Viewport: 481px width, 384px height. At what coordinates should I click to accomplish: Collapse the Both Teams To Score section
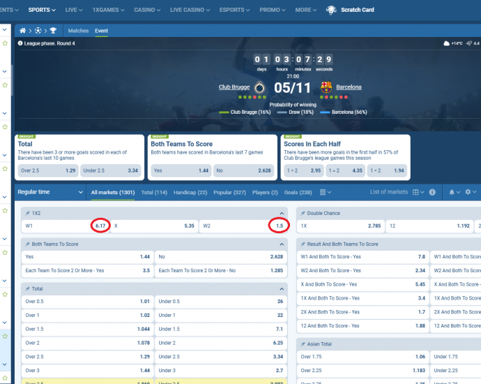[282, 244]
